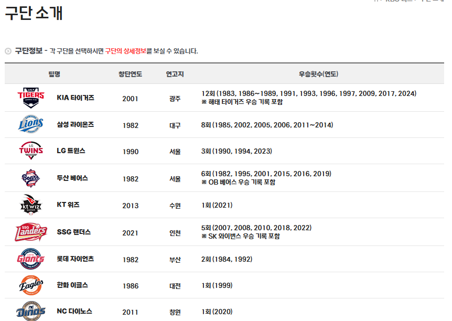The width and height of the screenshot is (452, 321).
Task: Open the SSG 랜더스 team link
Action: click(74, 232)
